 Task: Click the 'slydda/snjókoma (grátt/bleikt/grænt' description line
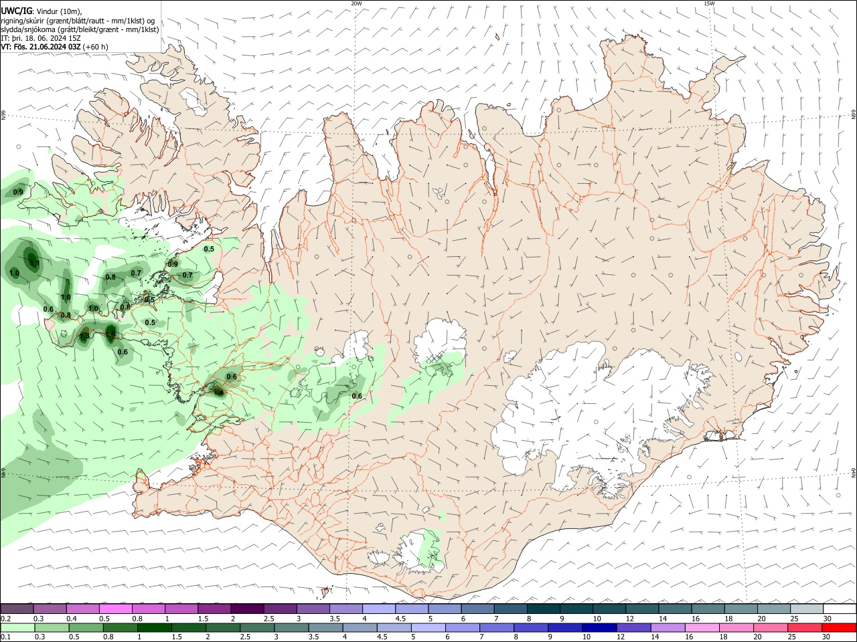pyautogui.click(x=80, y=29)
